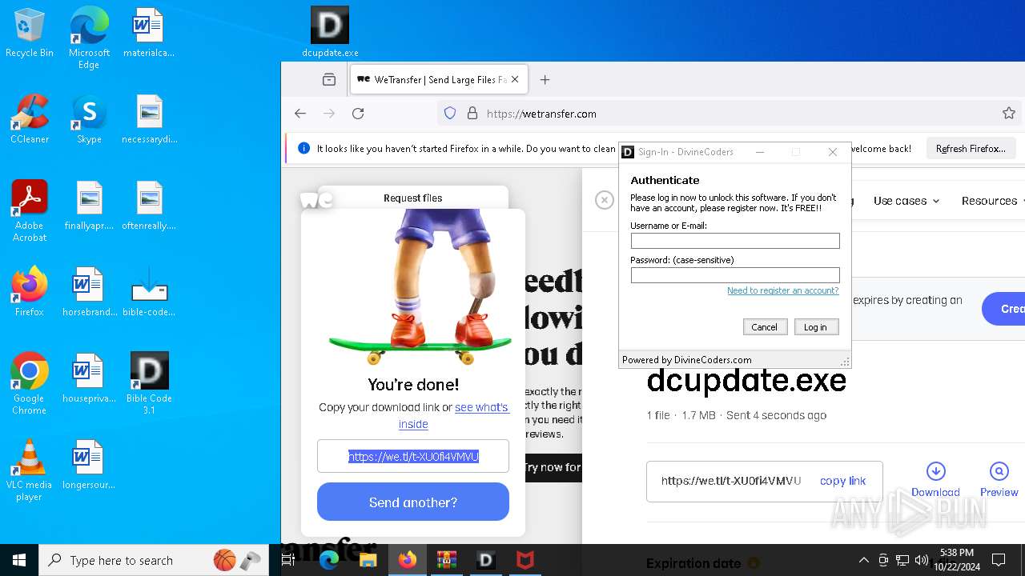The height and width of the screenshot is (576, 1025).
Task: Bookmark page with star icon
Action: [1009, 114]
